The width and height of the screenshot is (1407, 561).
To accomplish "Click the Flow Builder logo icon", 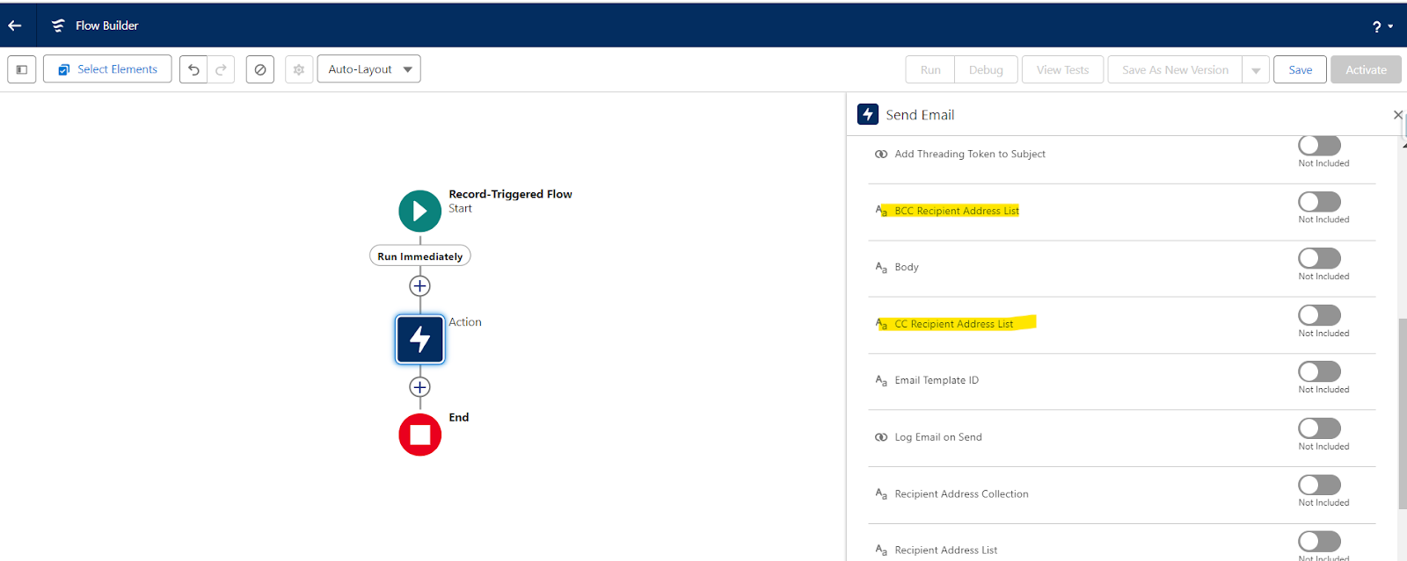I will [x=58, y=25].
